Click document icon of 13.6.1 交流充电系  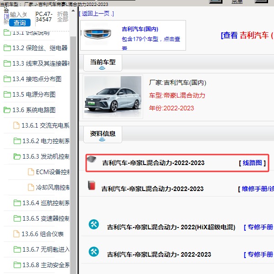click(x=16, y=125)
